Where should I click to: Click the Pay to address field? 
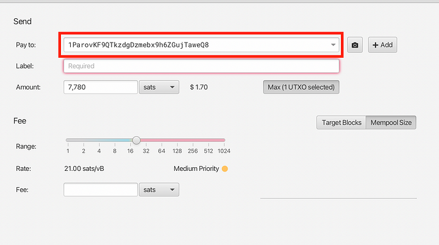pyautogui.click(x=201, y=45)
